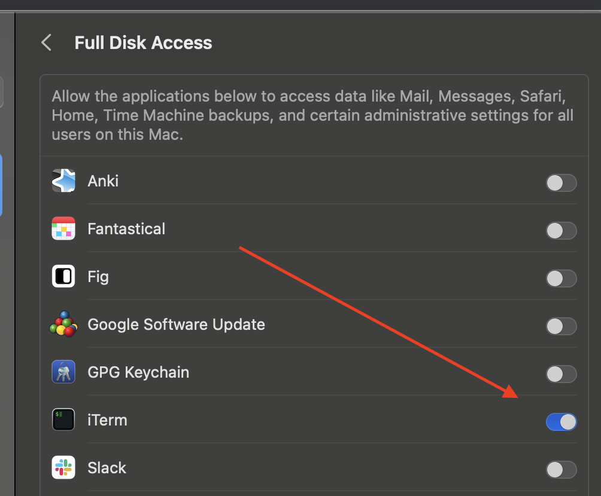Click the Fig app icon
Image resolution: width=601 pixels, height=496 pixels.
click(63, 276)
